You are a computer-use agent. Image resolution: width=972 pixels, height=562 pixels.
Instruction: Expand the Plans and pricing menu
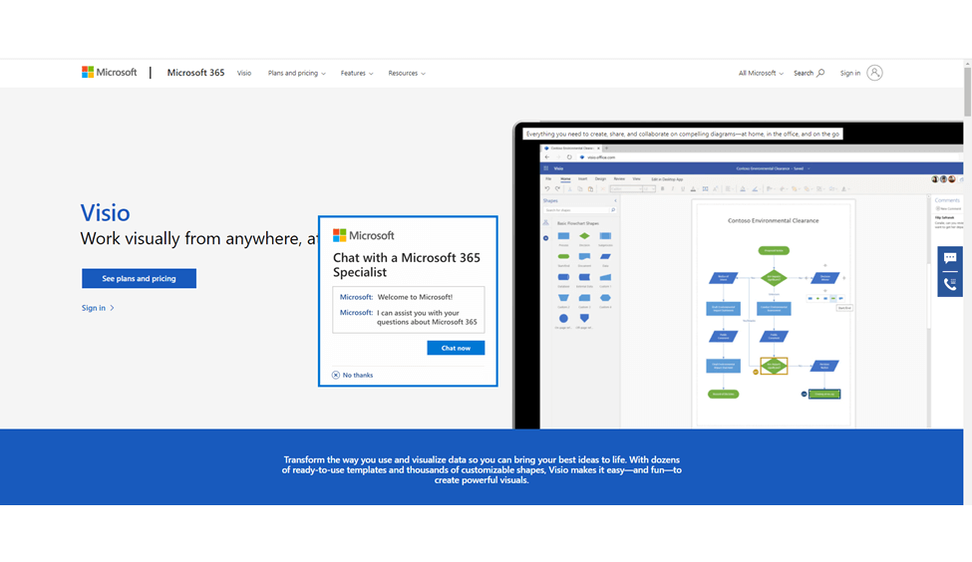[x=296, y=73]
